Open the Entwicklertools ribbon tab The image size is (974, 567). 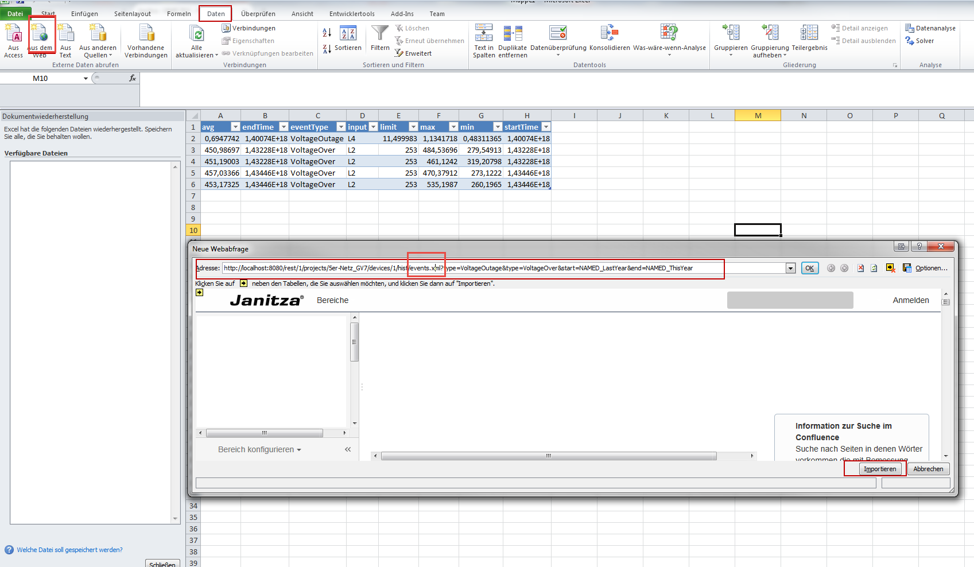coord(352,14)
